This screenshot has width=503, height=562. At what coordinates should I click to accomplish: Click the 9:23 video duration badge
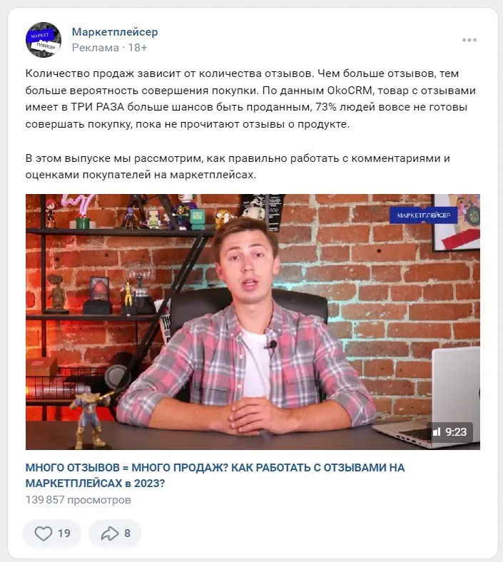tap(456, 432)
